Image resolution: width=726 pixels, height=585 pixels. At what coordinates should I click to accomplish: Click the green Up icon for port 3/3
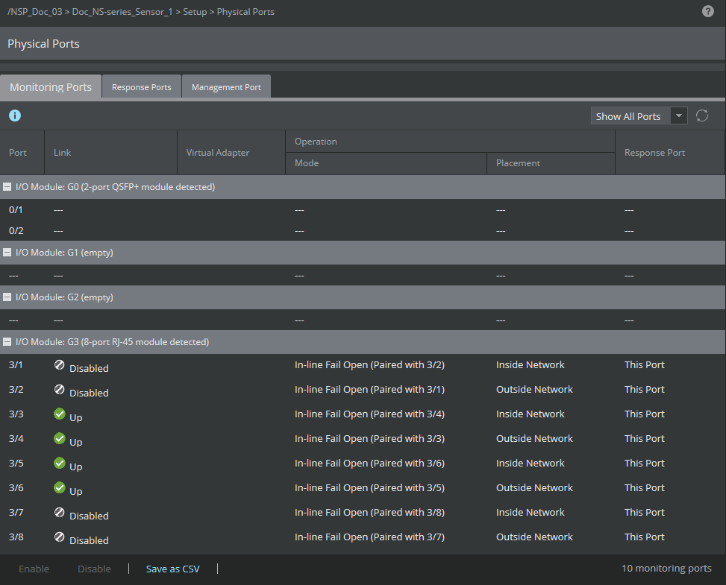click(59, 414)
